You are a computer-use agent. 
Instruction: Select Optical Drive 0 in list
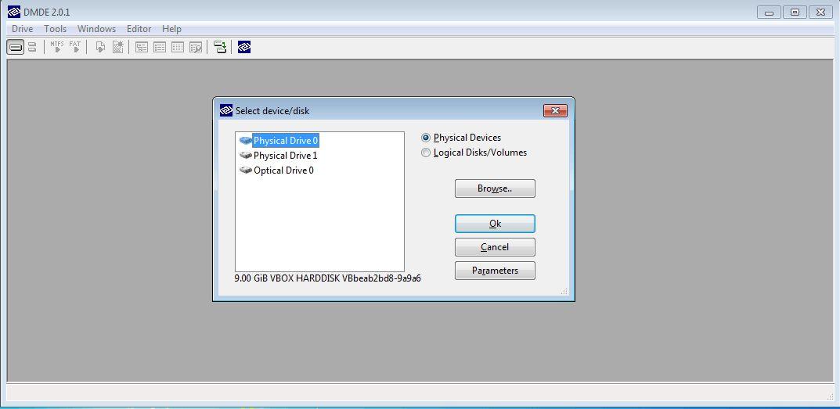click(x=277, y=170)
